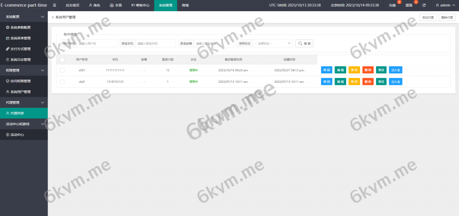459x216 pixels.
Task: Open 系统参数配置 in the sidebar
Action: click(24, 27)
